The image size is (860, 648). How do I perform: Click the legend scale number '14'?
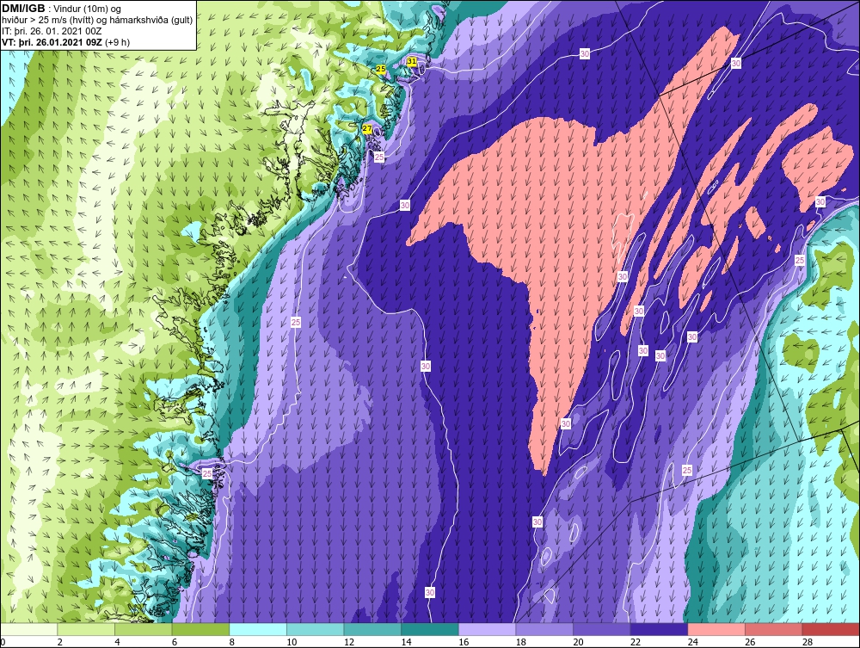tap(406, 642)
